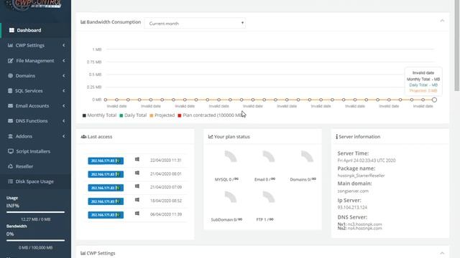
Task: Click the CWP Settings sidebar chart icon
Action: [10, 45]
